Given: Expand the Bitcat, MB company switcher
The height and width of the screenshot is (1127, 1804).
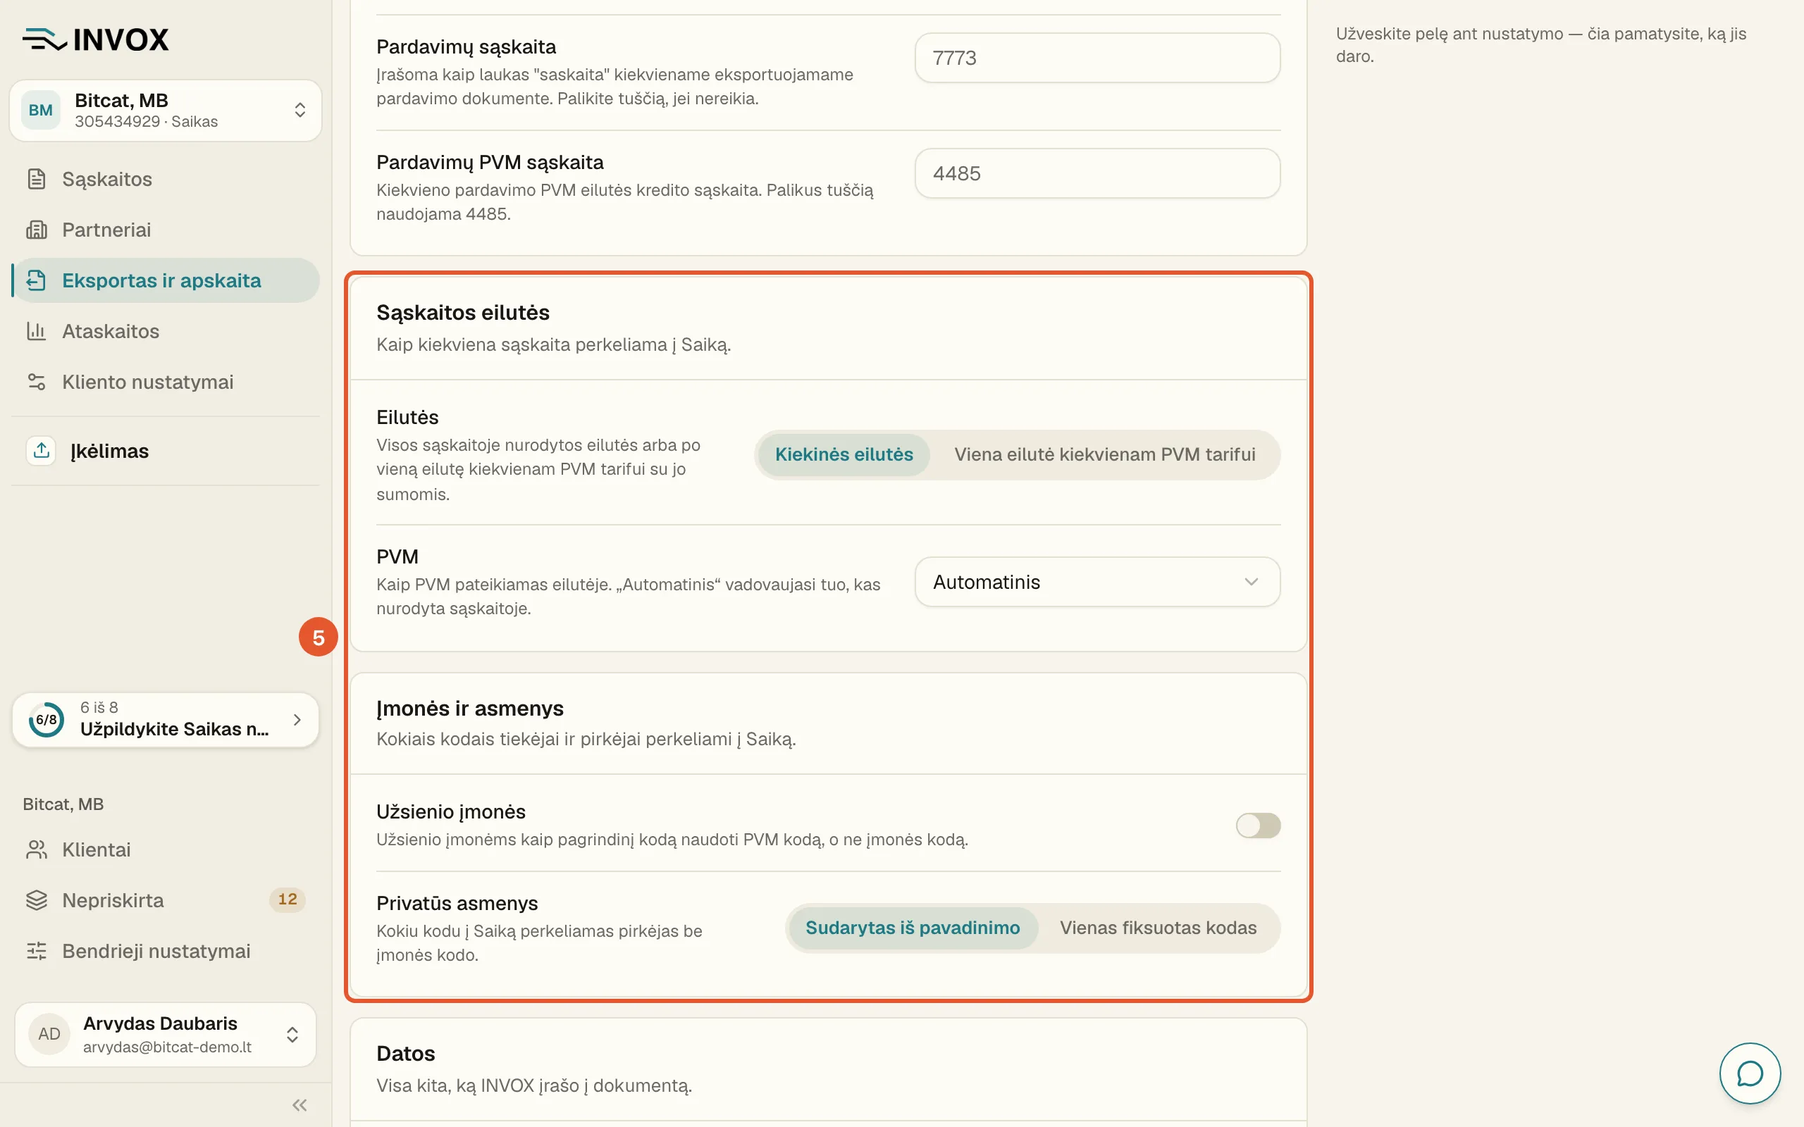Looking at the screenshot, I should point(166,111).
